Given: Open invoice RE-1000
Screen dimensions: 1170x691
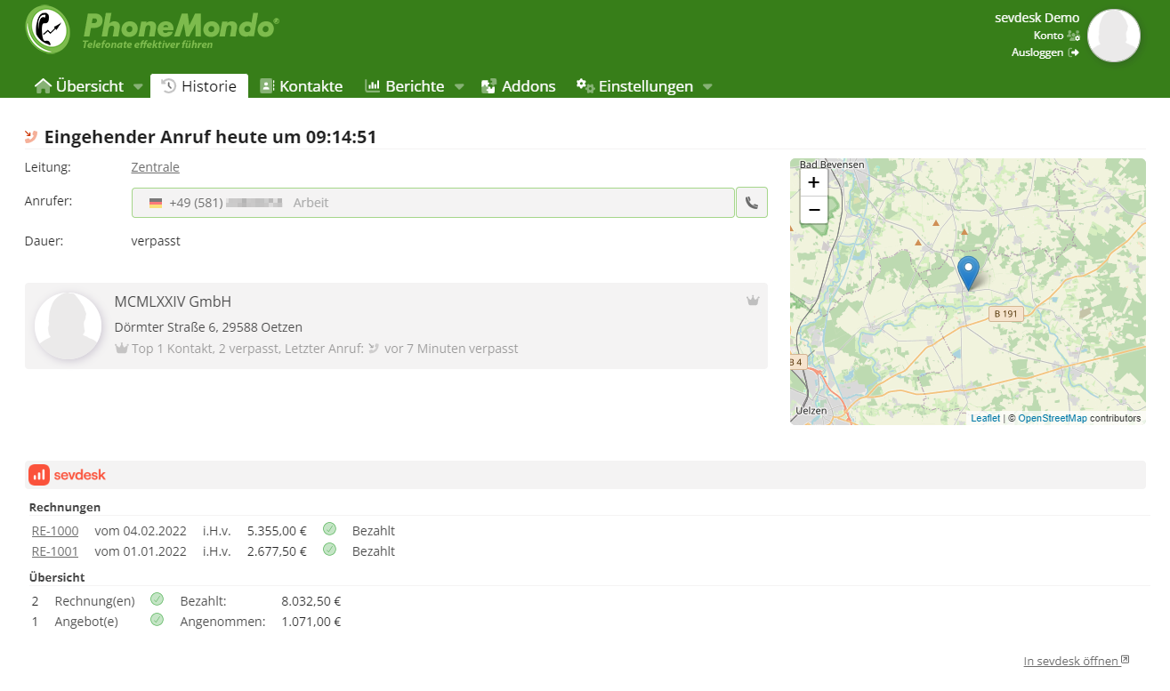Looking at the screenshot, I should [x=55, y=531].
